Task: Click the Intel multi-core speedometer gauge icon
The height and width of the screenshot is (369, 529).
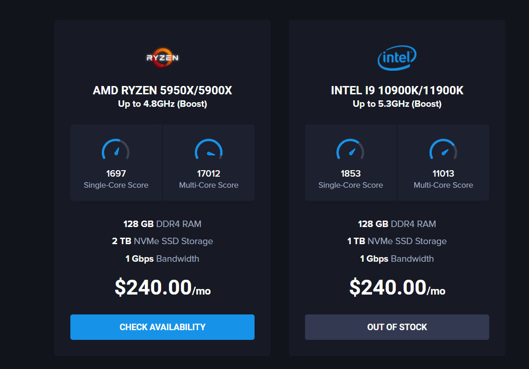Action: (x=443, y=149)
